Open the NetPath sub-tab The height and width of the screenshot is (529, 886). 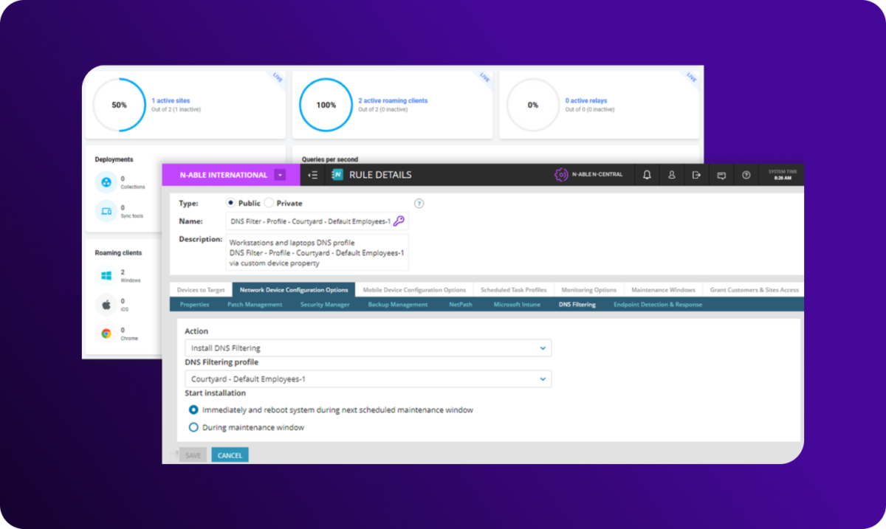coord(461,304)
